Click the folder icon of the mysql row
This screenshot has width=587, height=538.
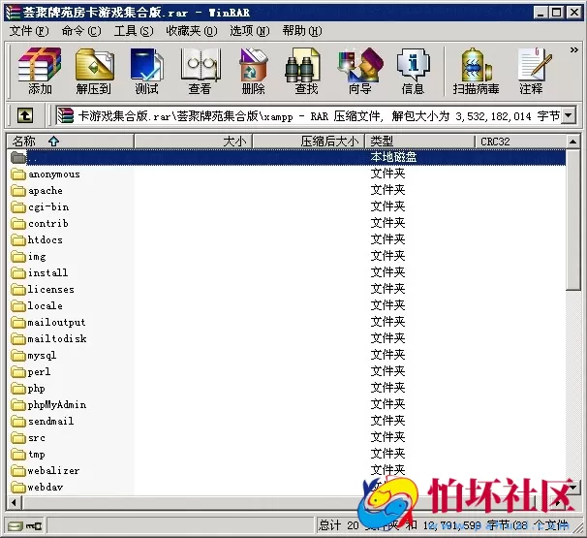pos(18,356)
